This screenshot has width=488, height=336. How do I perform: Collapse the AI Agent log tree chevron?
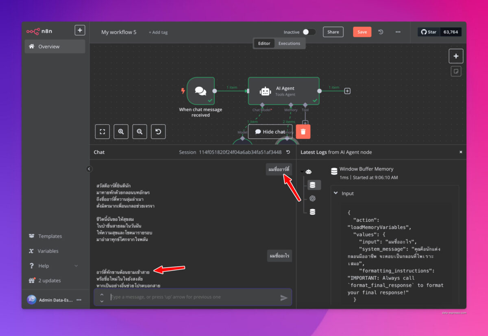(302, 171)
